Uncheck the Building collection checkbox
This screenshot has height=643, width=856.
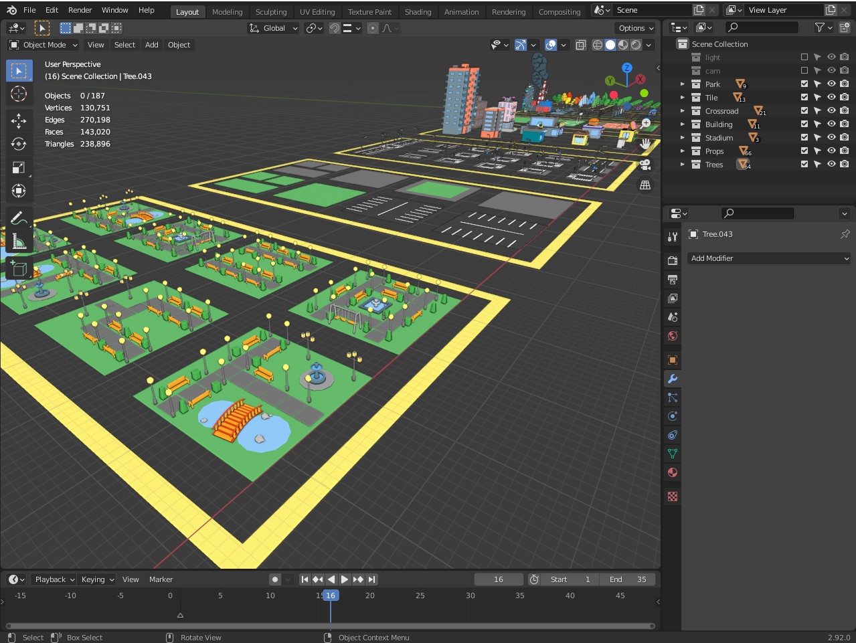(x=804, y=124)
